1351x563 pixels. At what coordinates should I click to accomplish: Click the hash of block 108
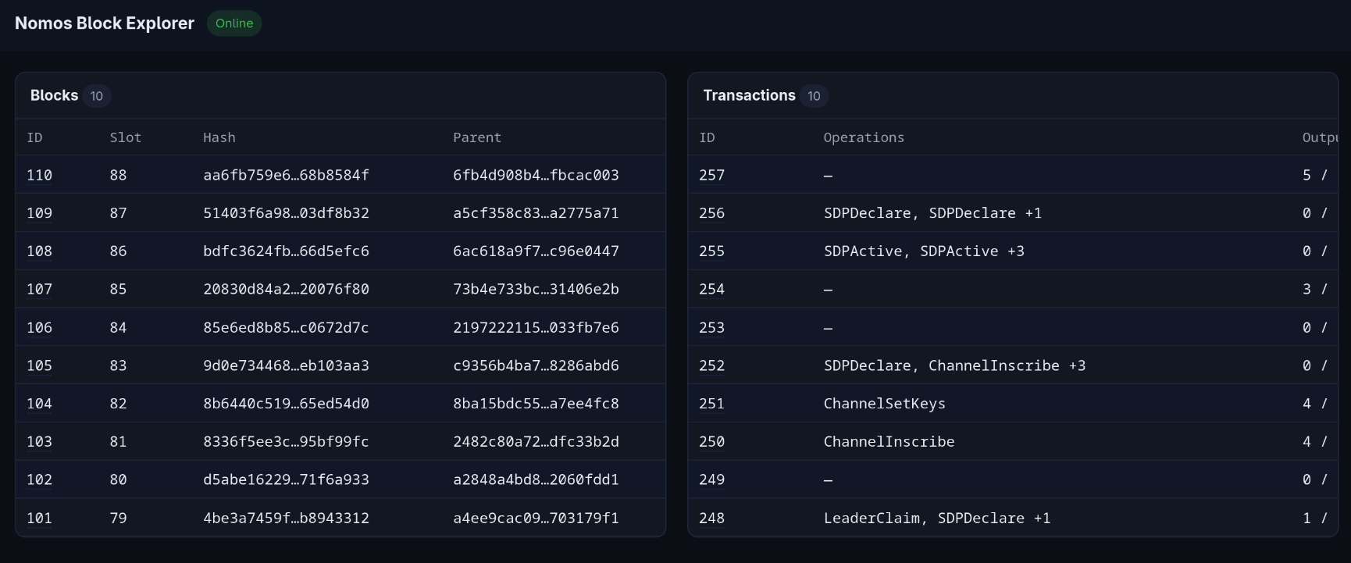point(286,251)
